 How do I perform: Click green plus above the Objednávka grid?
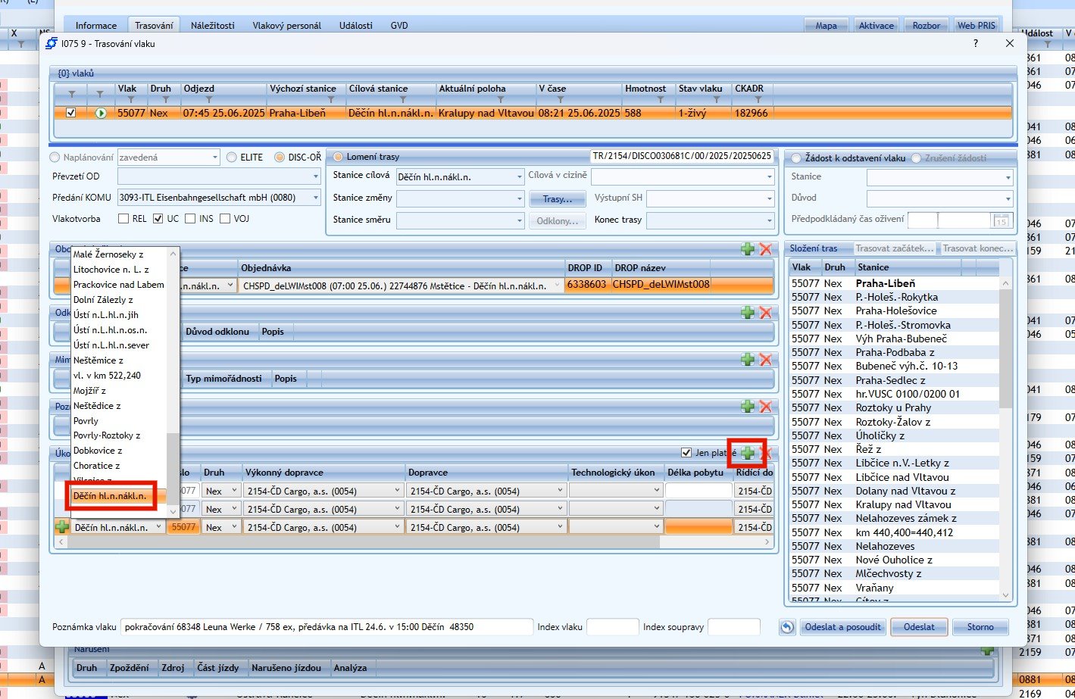click(747, 249)
